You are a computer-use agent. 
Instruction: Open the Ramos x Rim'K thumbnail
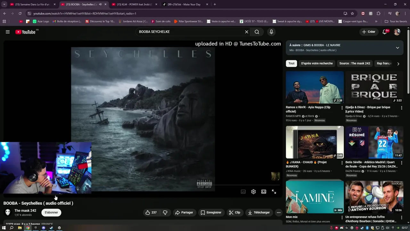click(x=315, y=87)
